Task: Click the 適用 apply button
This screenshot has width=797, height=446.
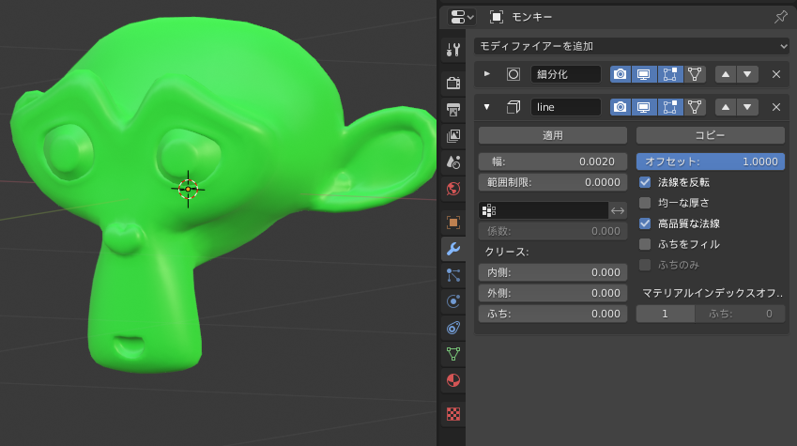Action: click(553, 135)
